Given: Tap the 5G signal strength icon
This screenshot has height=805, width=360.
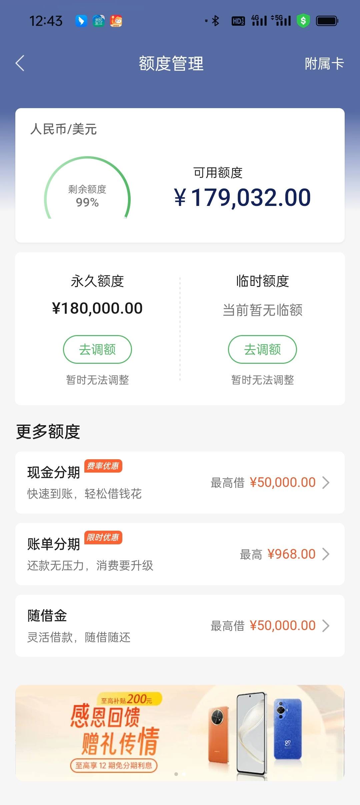Looking at the screenshot, I should coord(281,20).
